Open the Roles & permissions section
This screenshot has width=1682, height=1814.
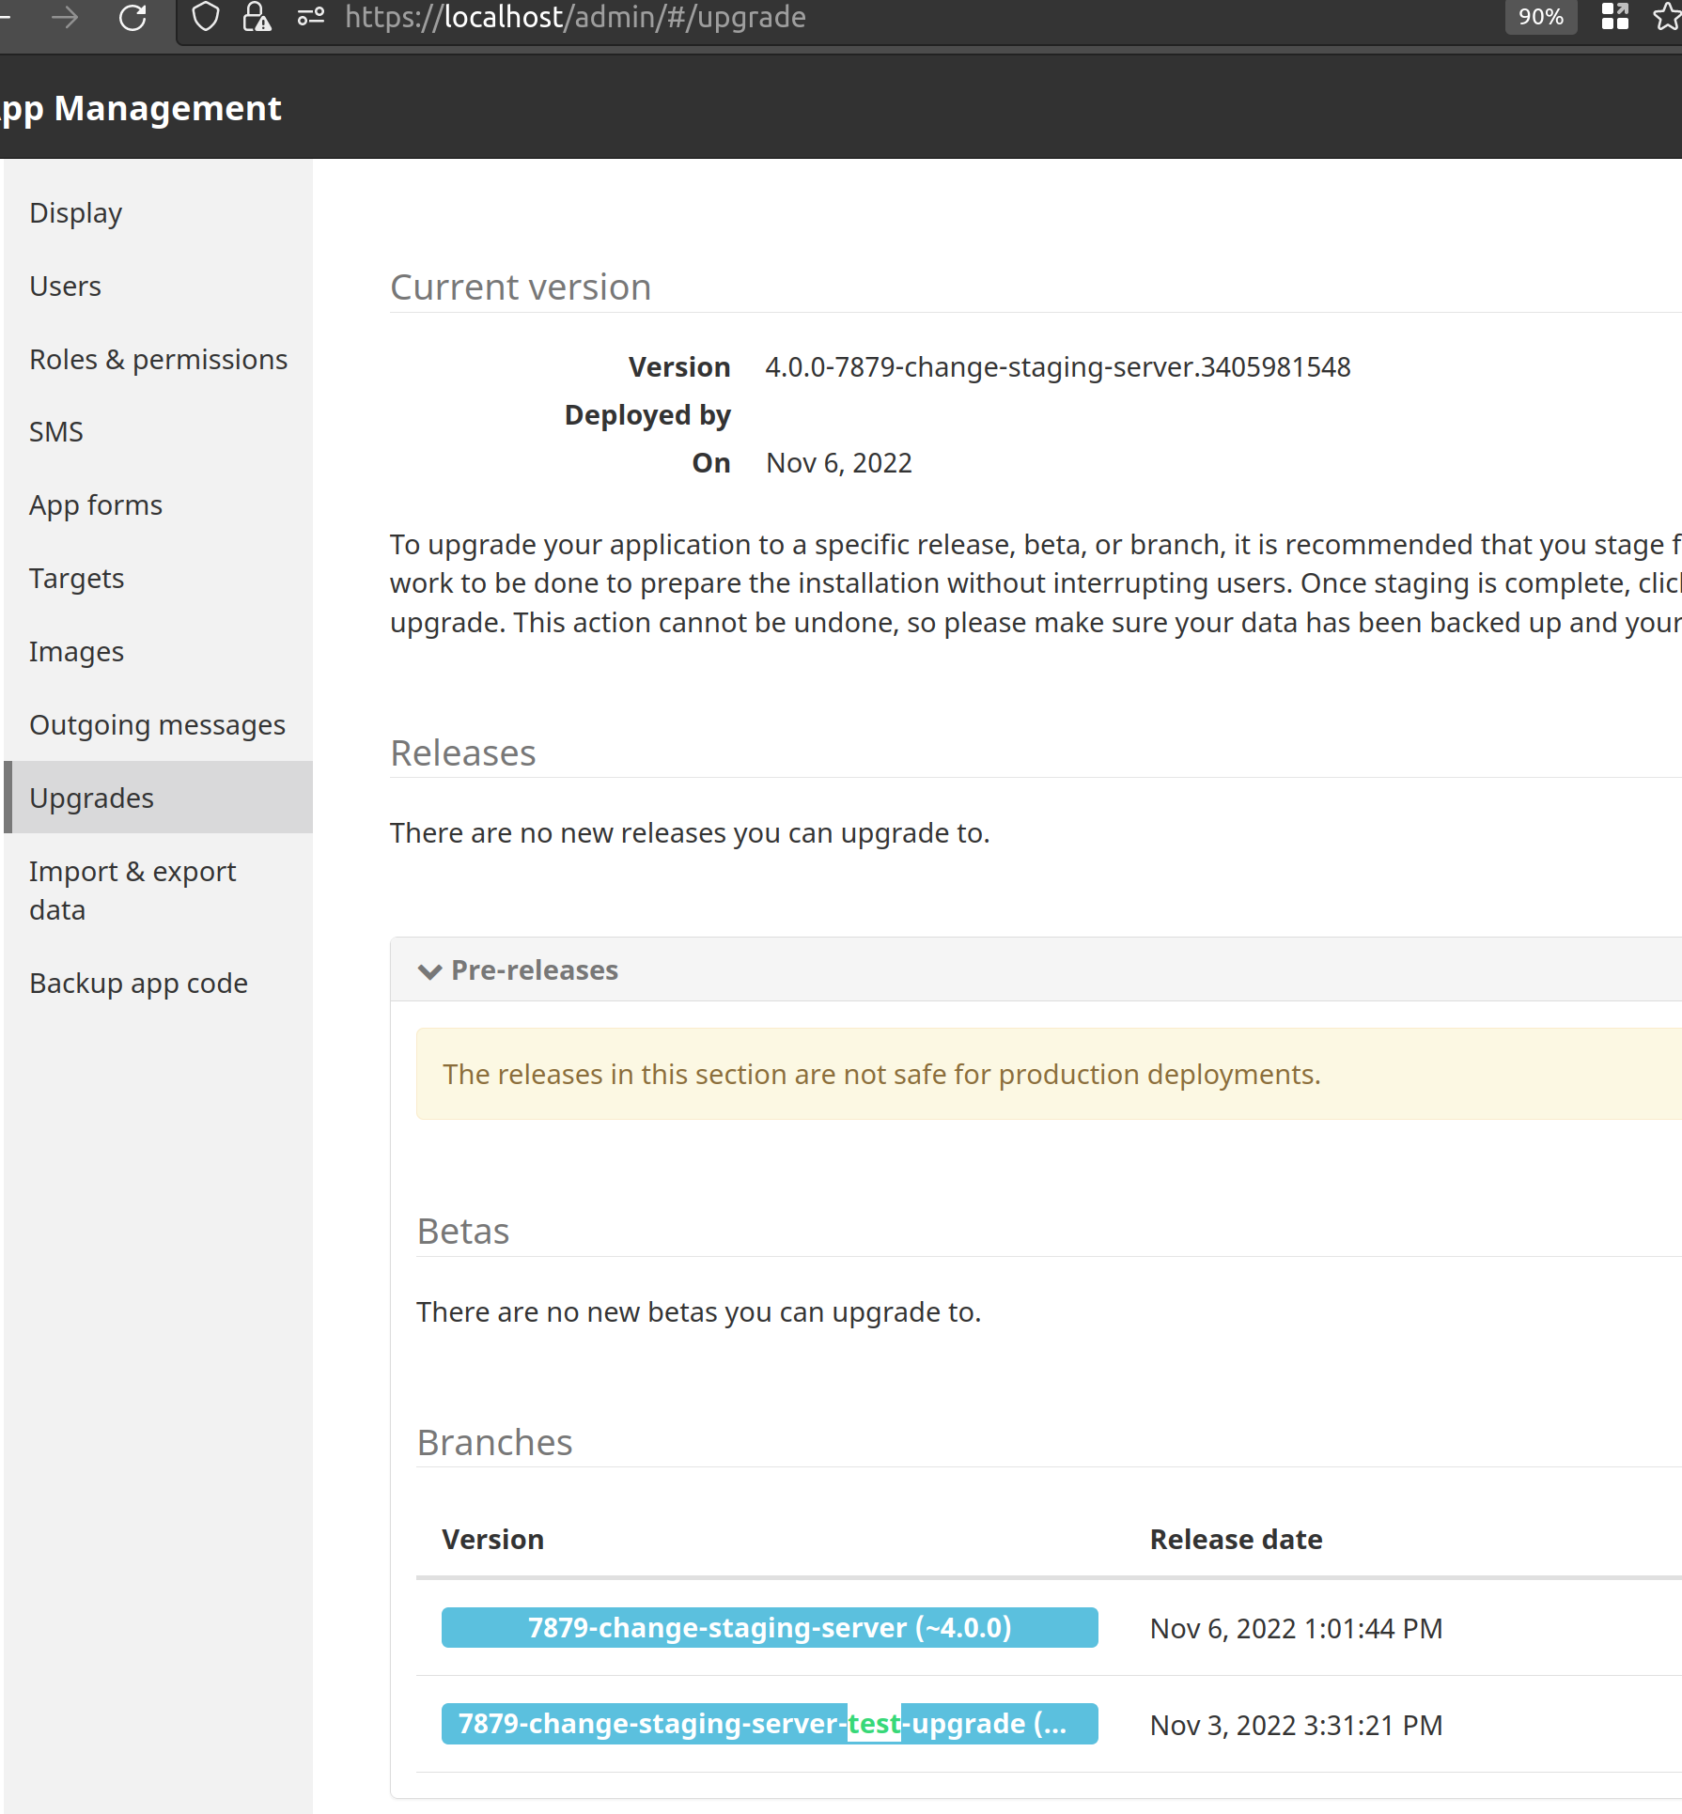point(158,359)
